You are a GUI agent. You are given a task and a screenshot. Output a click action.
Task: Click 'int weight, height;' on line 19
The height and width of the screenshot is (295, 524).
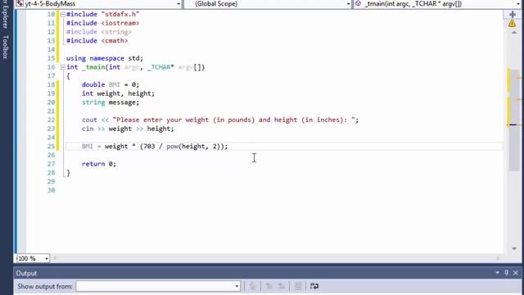coord(118,93)
